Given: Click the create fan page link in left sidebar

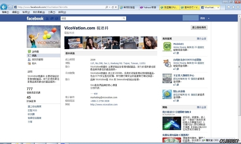Looking at the screenshot, I should click(34, 106).
